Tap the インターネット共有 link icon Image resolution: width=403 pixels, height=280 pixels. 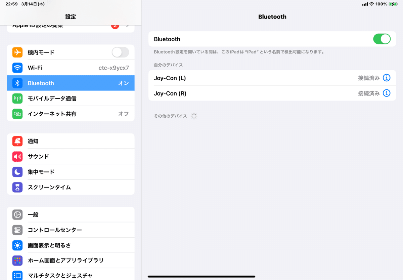point(17,114)
